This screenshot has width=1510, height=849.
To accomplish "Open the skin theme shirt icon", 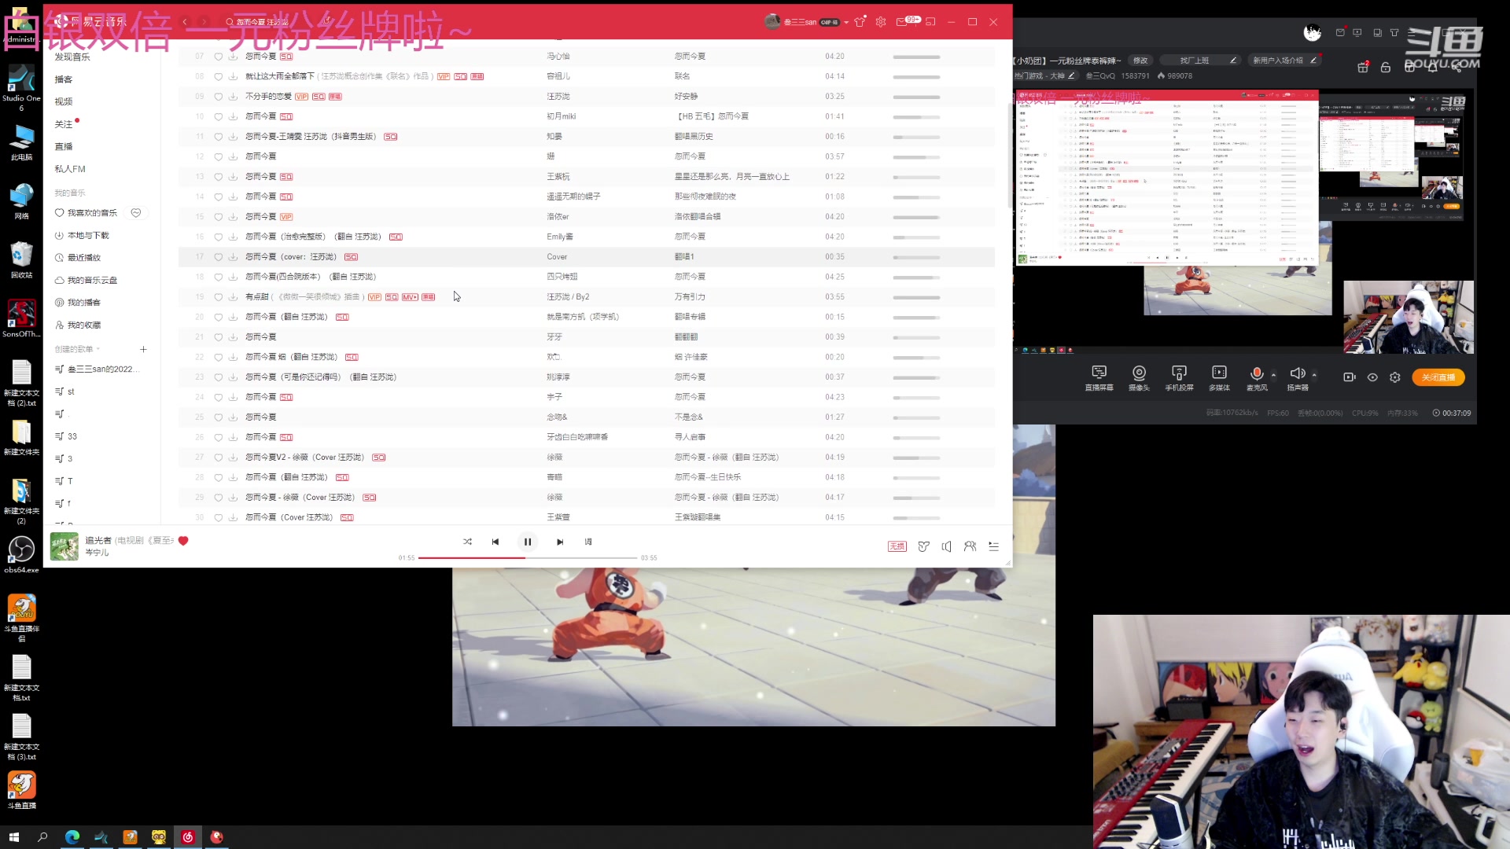I will 860,22.
